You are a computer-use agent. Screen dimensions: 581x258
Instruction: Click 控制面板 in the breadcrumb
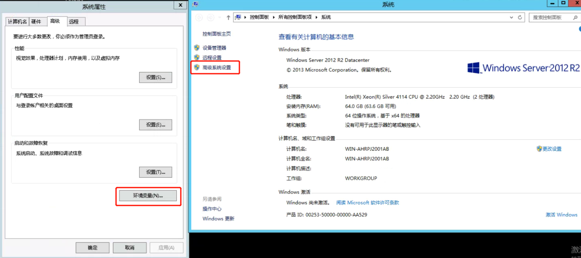pyautogui.click(x=259, y=17)
